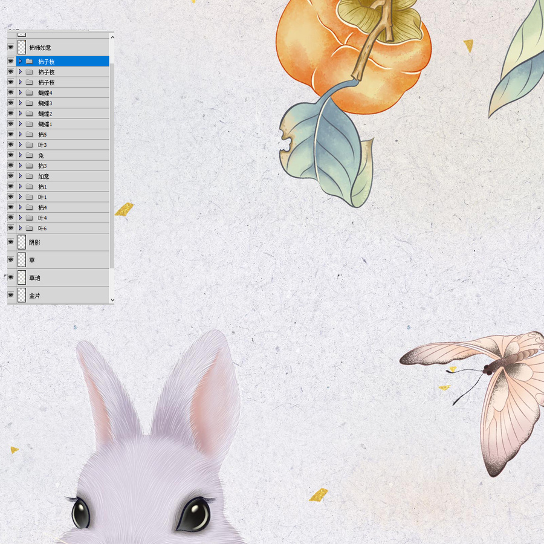Click the folder icon of 叶1 group
This screenshot has width=544, height=544.
click(30, 196)
